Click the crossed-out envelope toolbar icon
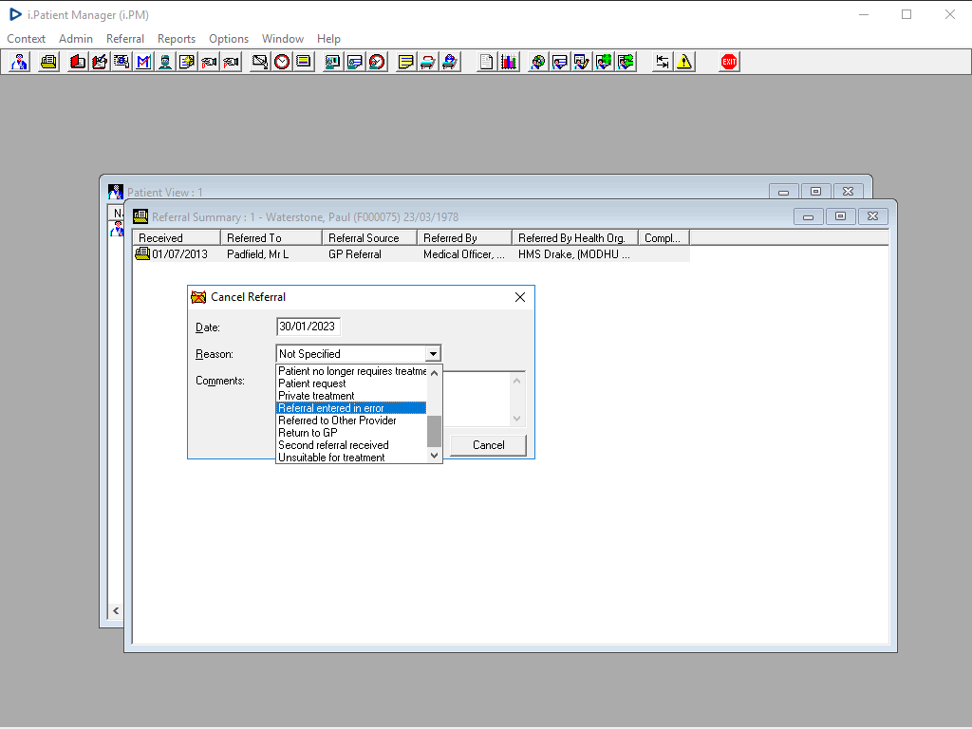Viewport: 972px width, 729px height. pyautogui.click(x=260, y=62)
